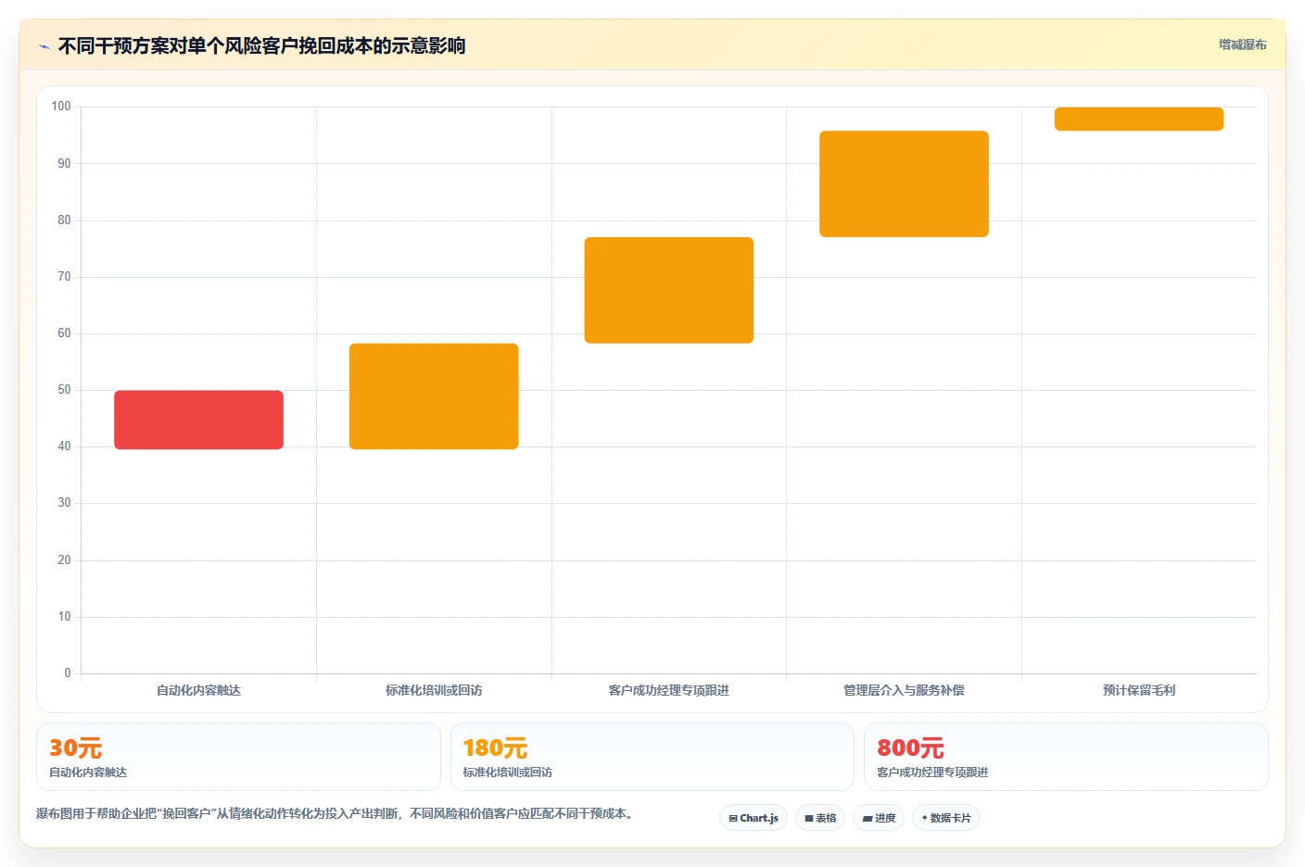1305x867 pixels.
Task: Click the orange bar for 管理层介入与服务补偿
Action: click(904, 183)
